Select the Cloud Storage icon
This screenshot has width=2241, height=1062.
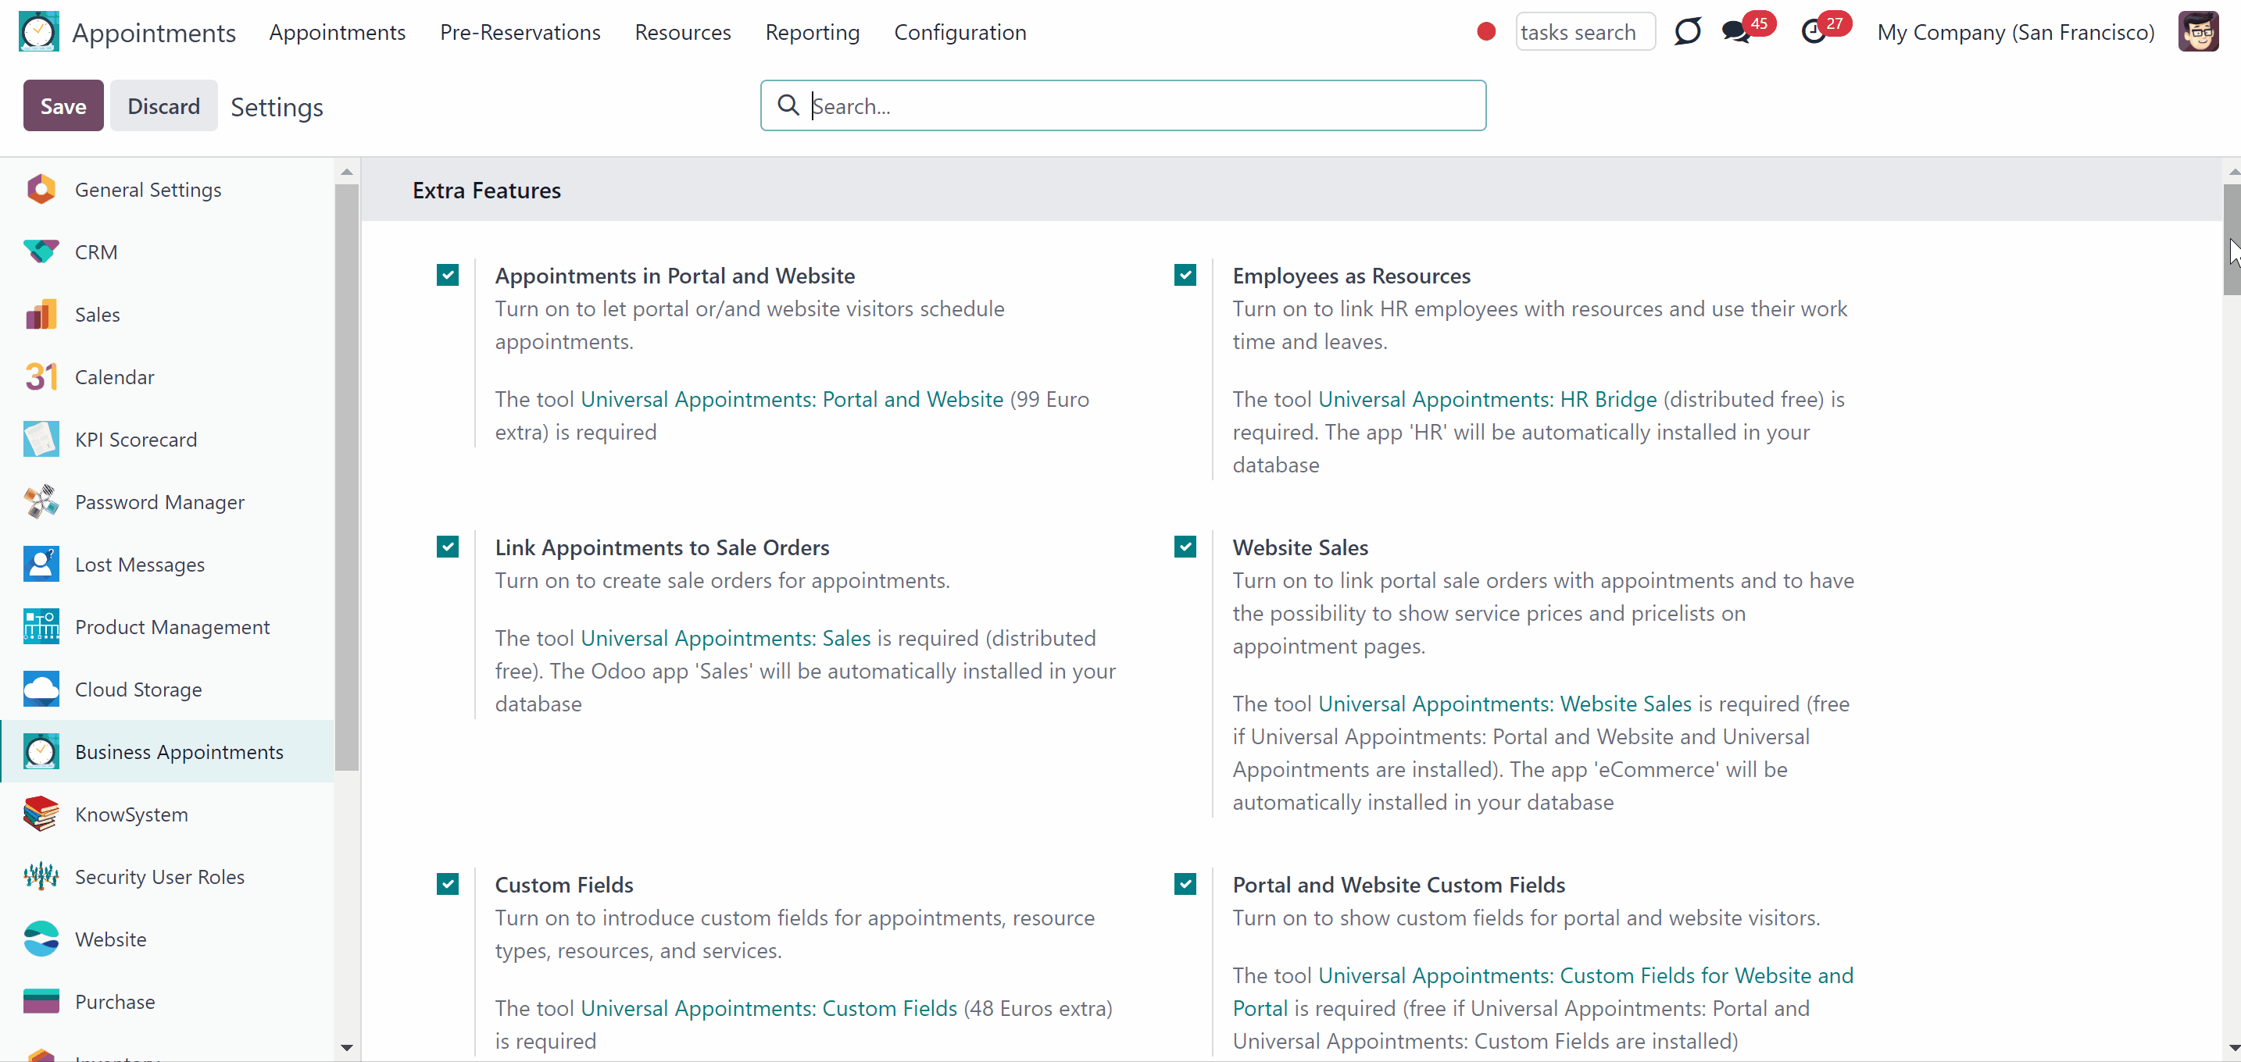coord(41,690)
